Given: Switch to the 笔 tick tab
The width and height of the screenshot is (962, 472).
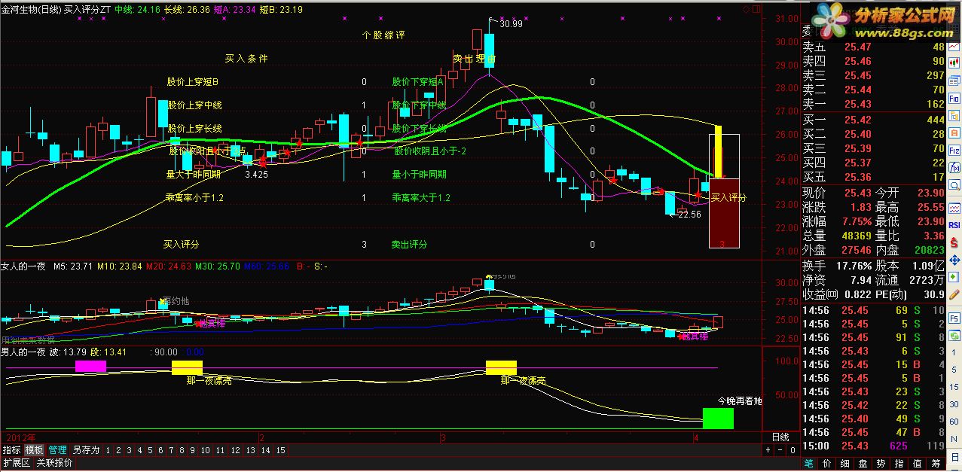Looking at the screenshot, I should 809,463.
